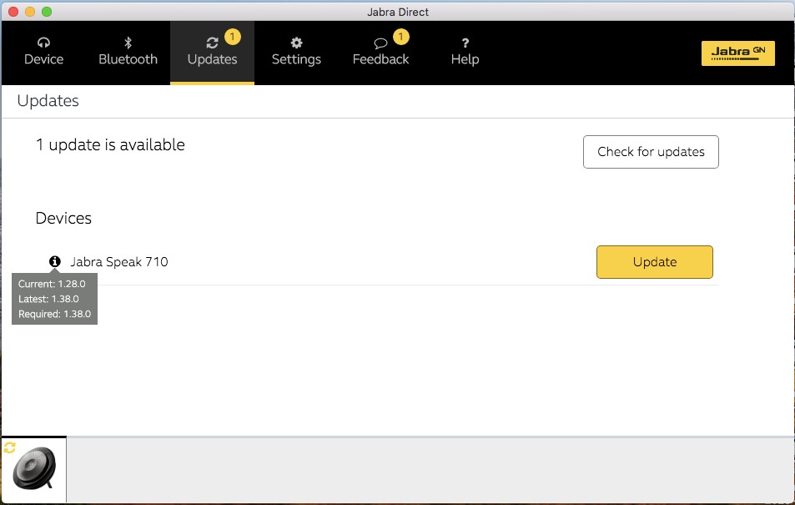Screen dimensions: 795x505
Task: Click the info icon beside Jabra Speak 710
Action: (55, 261)
